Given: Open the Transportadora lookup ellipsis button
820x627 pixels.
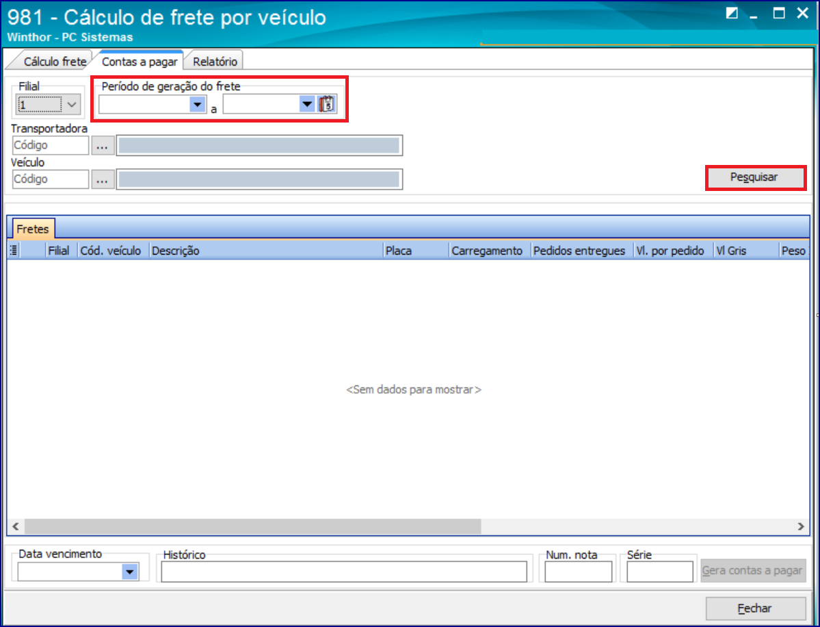Looking at the screenshot, I should click(103, 145).
